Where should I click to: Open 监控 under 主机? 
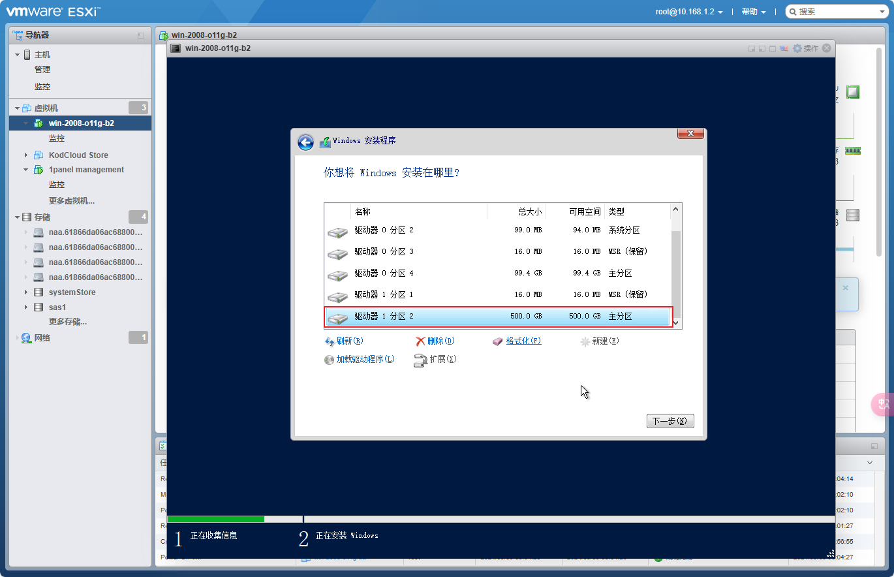pos(42,87)
